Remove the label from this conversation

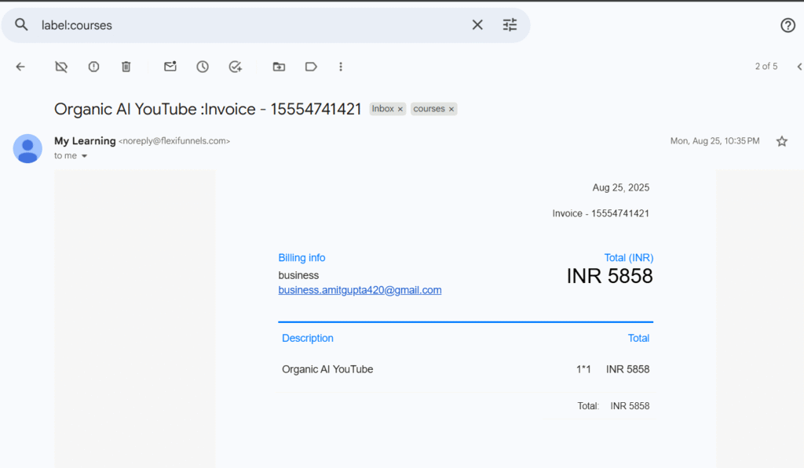click(x=61, y=67)
